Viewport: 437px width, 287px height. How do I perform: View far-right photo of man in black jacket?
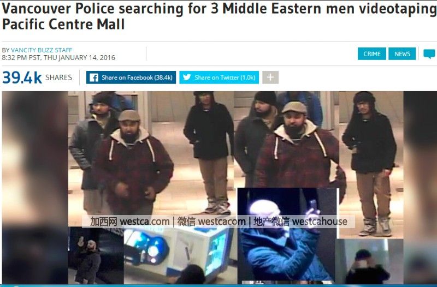click(x=371, y=165)
